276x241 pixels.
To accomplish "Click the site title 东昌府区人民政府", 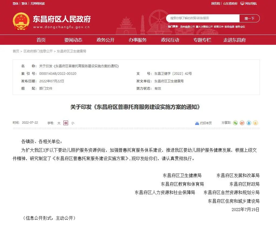I will pos(62,19).
